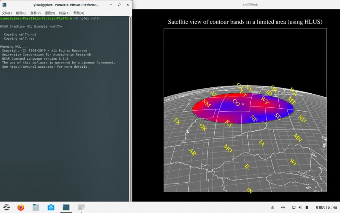Open the 编辑(E) menu
The image size is (340, 213).
(x=21, y=13)
